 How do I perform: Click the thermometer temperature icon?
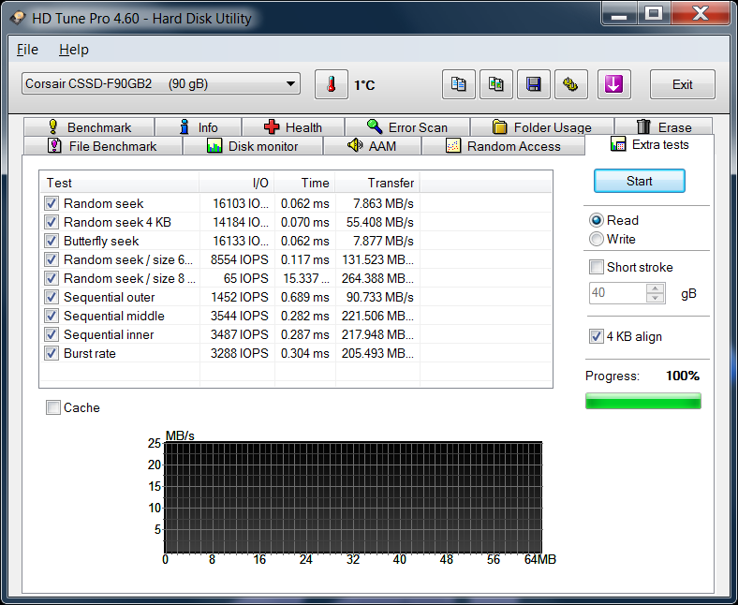point(331,84)
